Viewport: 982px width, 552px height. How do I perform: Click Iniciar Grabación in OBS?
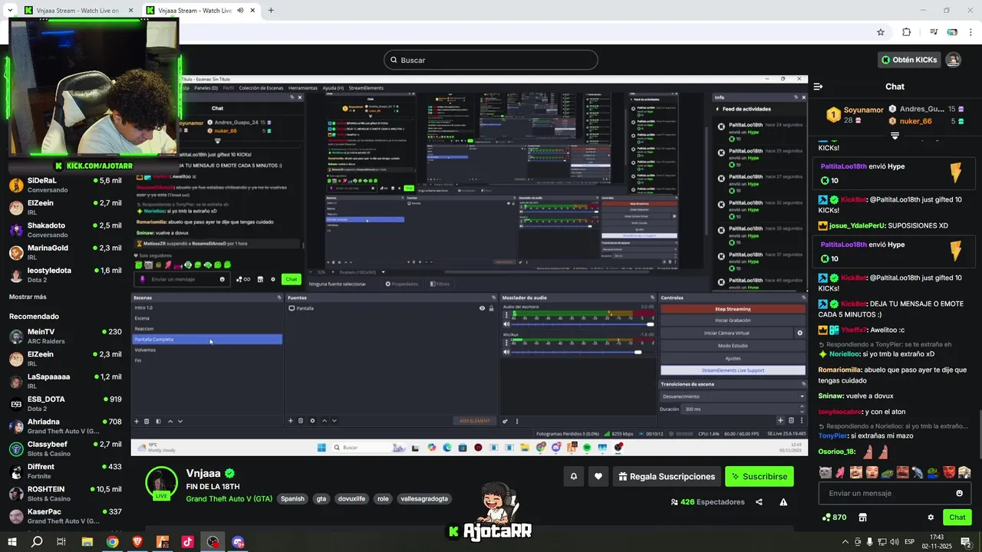733,320
